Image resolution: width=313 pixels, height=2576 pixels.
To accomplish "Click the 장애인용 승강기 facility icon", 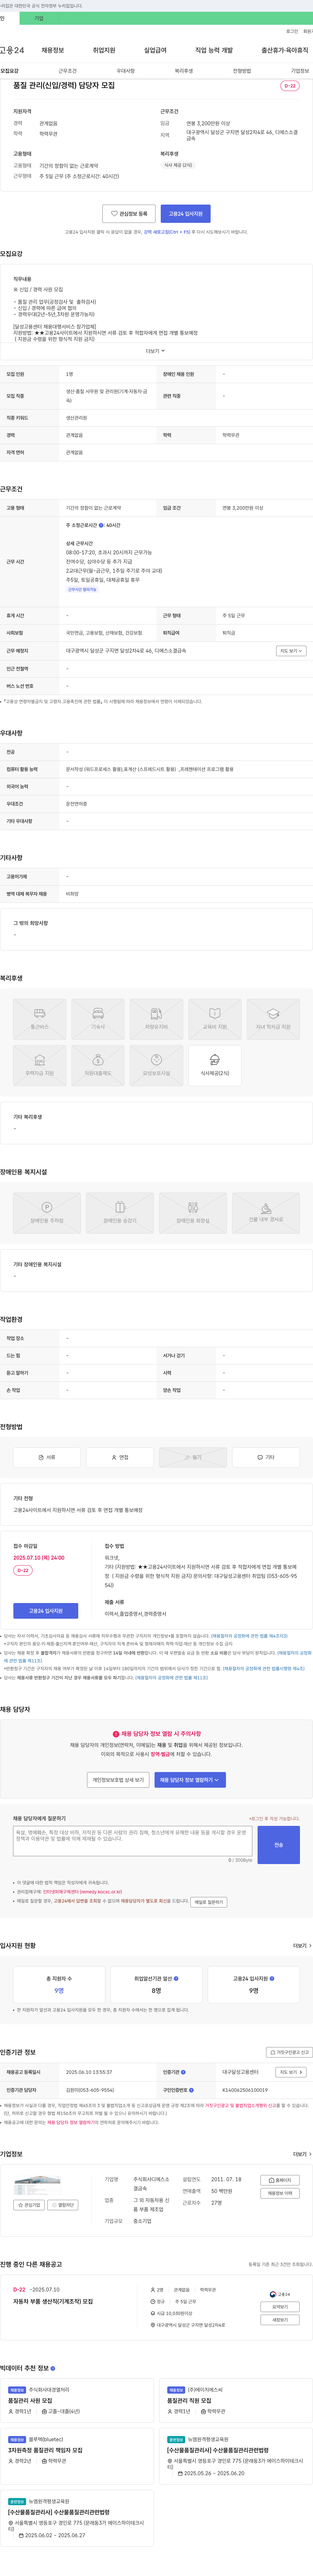I will (120, 1213).
